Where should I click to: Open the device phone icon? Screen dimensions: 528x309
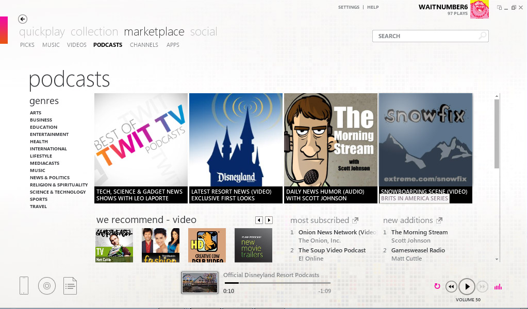[x=24, y=285]
